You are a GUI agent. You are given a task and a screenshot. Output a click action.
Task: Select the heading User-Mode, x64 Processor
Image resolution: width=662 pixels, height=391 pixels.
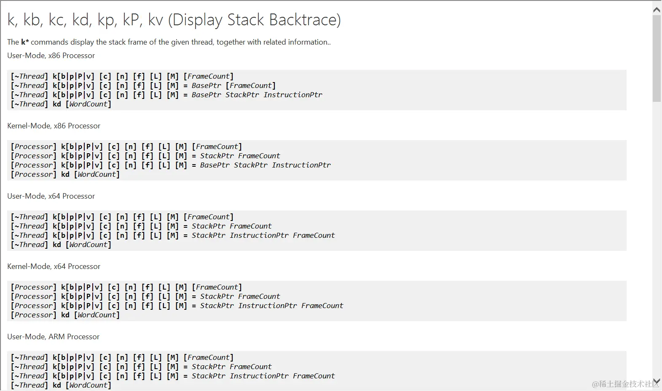pos(51,196)
